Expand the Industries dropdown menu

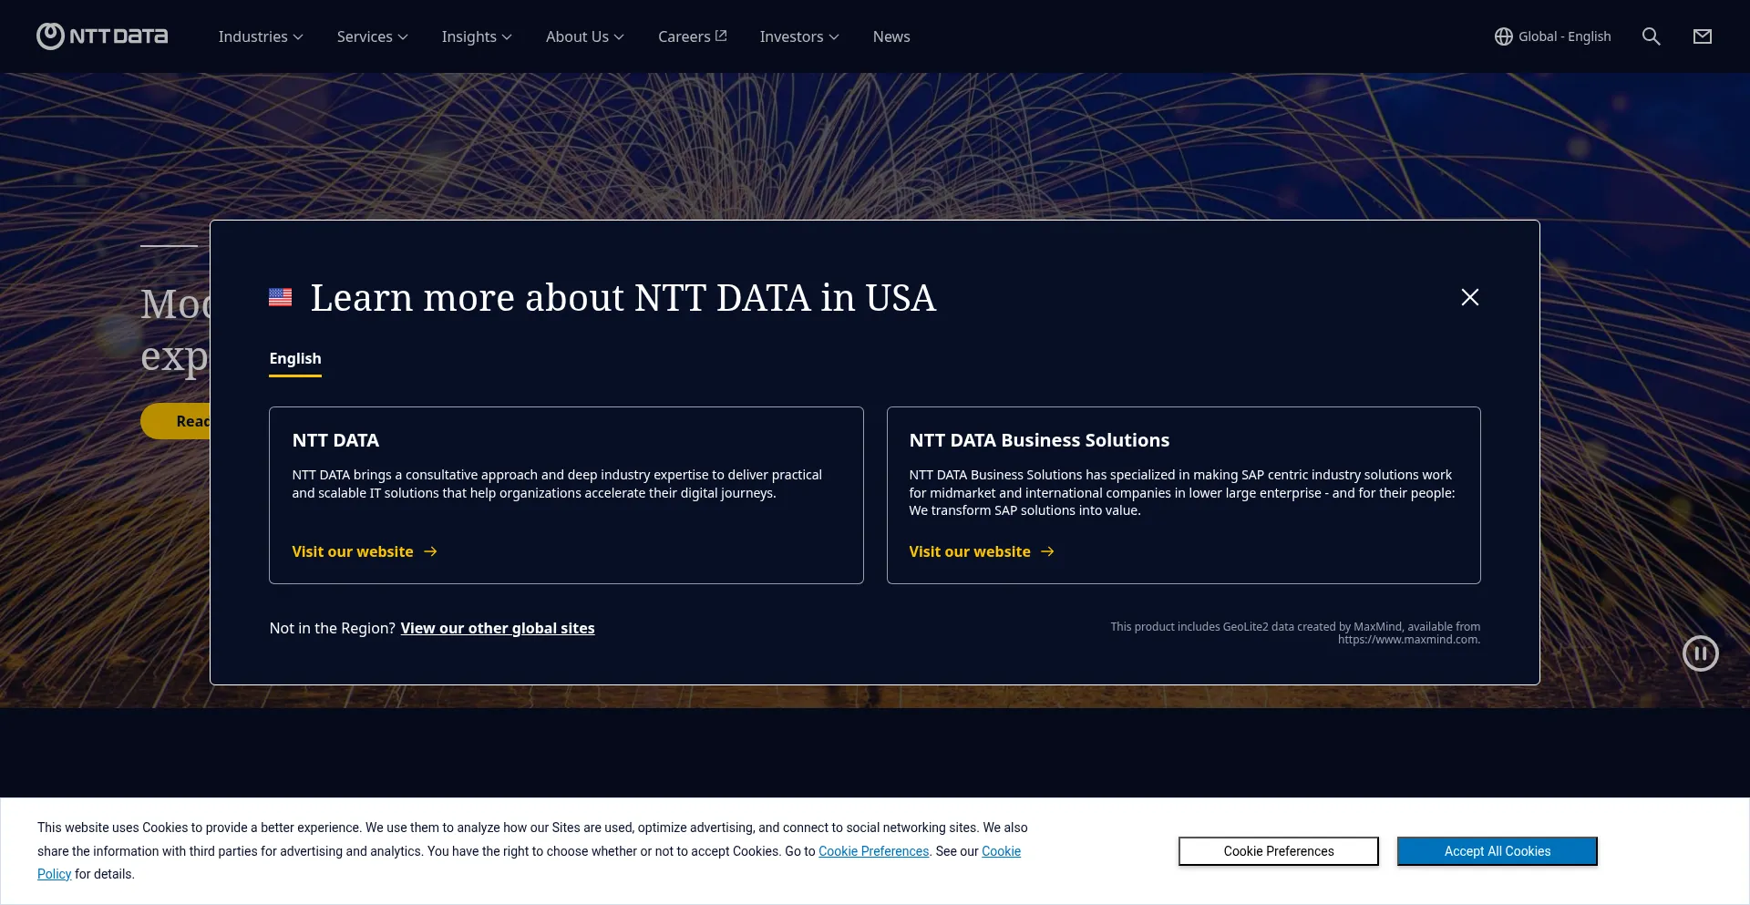click(261, 36)
